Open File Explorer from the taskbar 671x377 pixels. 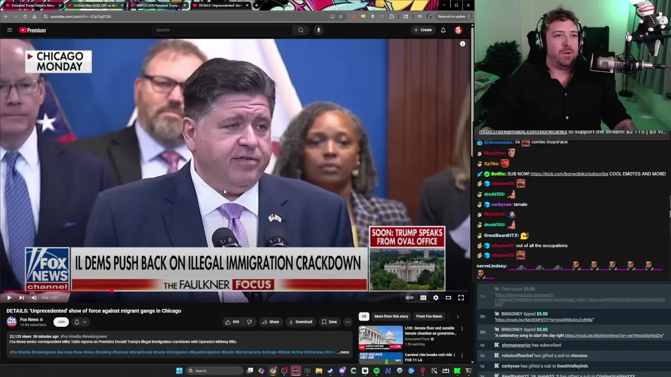click(319, 371)
